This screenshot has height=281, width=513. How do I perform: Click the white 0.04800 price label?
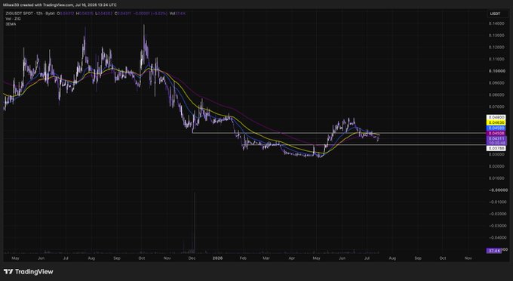(496, 117)
